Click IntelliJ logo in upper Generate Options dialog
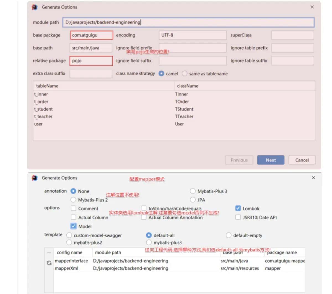Screen dimensions: 332x294 (35, 7)
